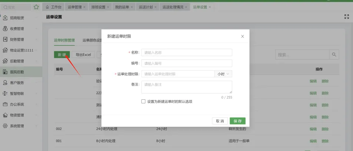
Task: Switch to the 运单管理 tab
Action: tap(74, 7)
